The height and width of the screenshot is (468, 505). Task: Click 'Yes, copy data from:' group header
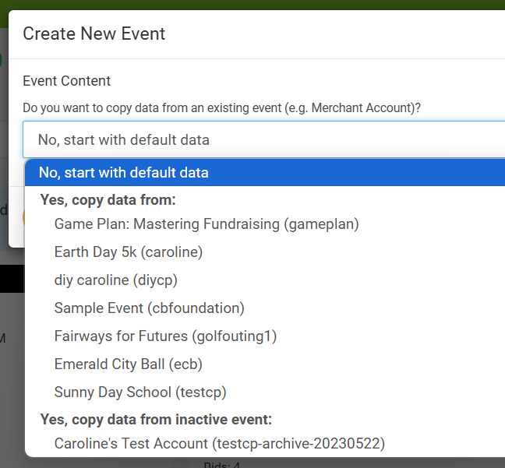click(108, 200)
